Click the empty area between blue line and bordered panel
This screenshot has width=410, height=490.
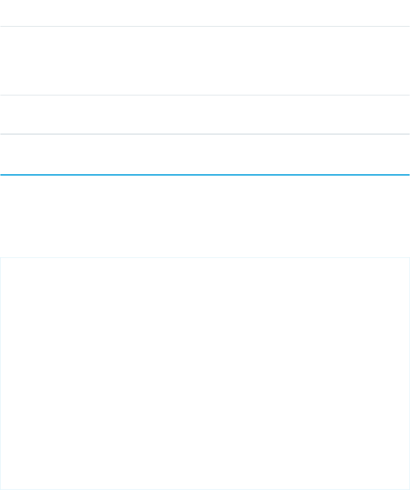pyautogui.click(x=205, y=216)
